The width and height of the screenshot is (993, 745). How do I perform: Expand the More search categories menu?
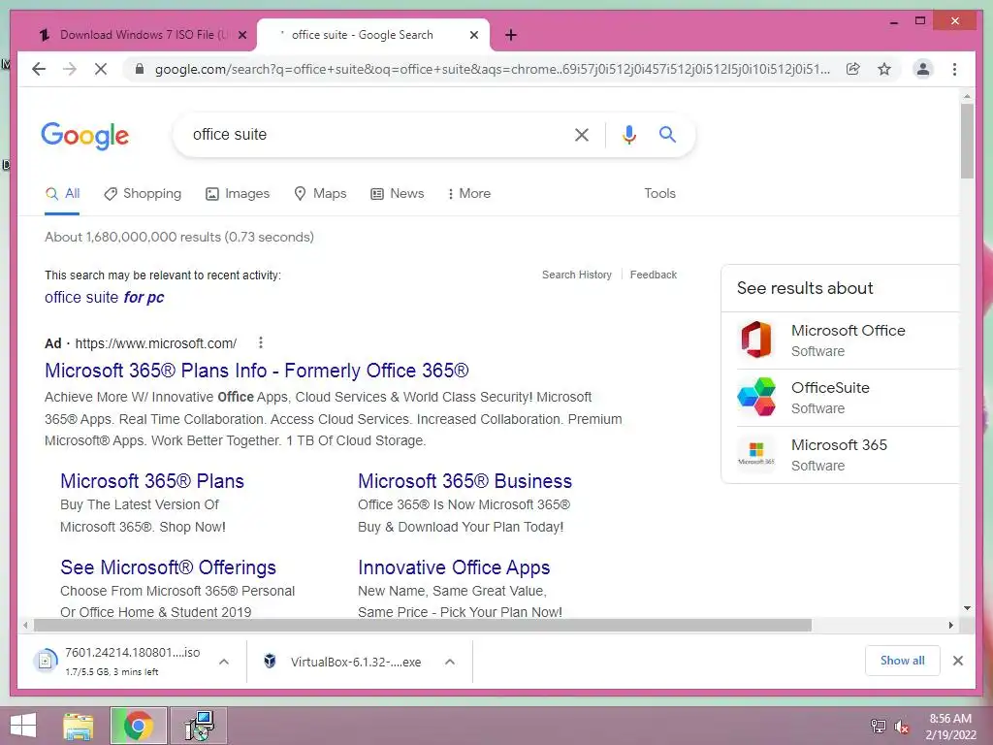[468, 193]
